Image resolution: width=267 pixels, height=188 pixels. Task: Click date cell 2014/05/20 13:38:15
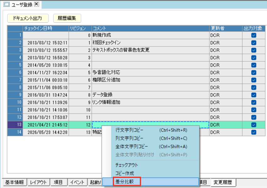(46, 65)
